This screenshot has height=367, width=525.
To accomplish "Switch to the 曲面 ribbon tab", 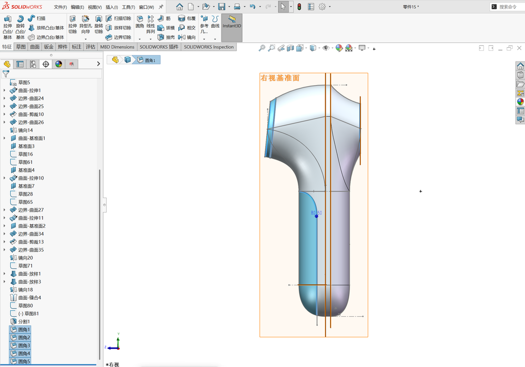I will [x=35, y=47].
